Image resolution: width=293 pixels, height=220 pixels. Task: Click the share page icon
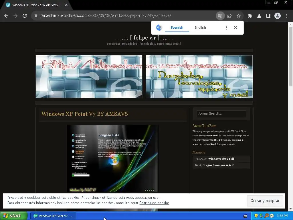pyautogui.click(x=229, y=16)
